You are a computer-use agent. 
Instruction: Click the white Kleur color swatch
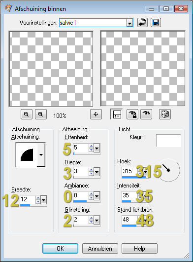pos(168,141)
